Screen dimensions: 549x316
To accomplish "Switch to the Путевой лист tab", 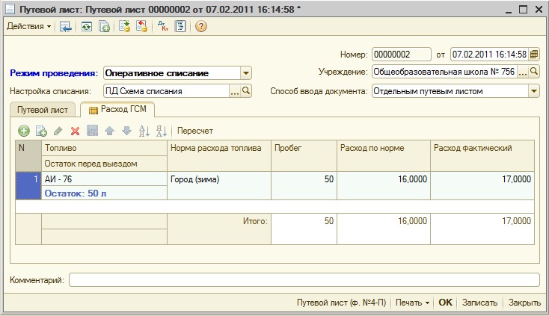I will click(x=43, y=110).
